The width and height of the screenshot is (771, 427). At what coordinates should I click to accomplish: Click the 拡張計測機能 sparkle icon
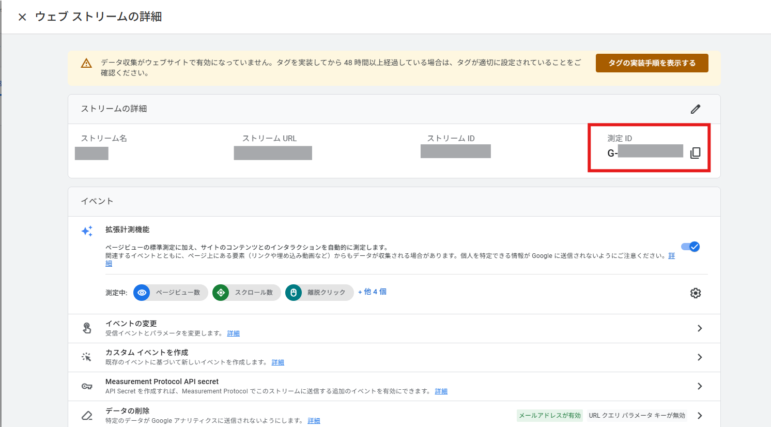(87, 231)
